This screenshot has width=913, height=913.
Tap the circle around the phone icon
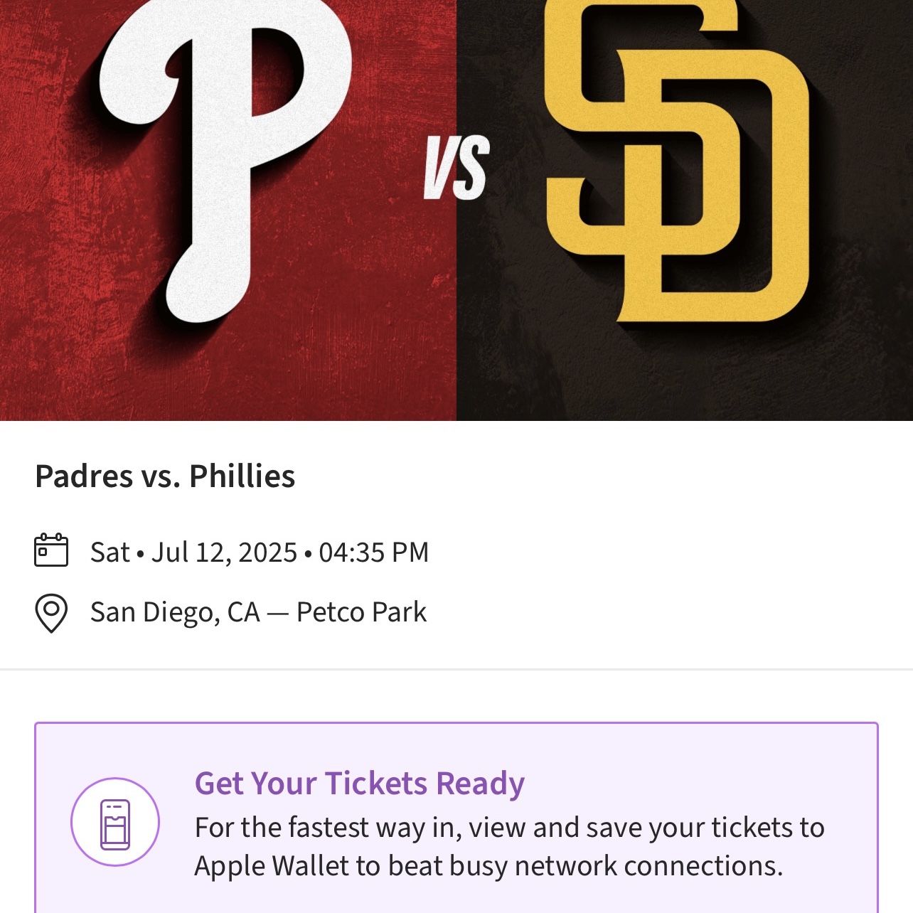115,822
